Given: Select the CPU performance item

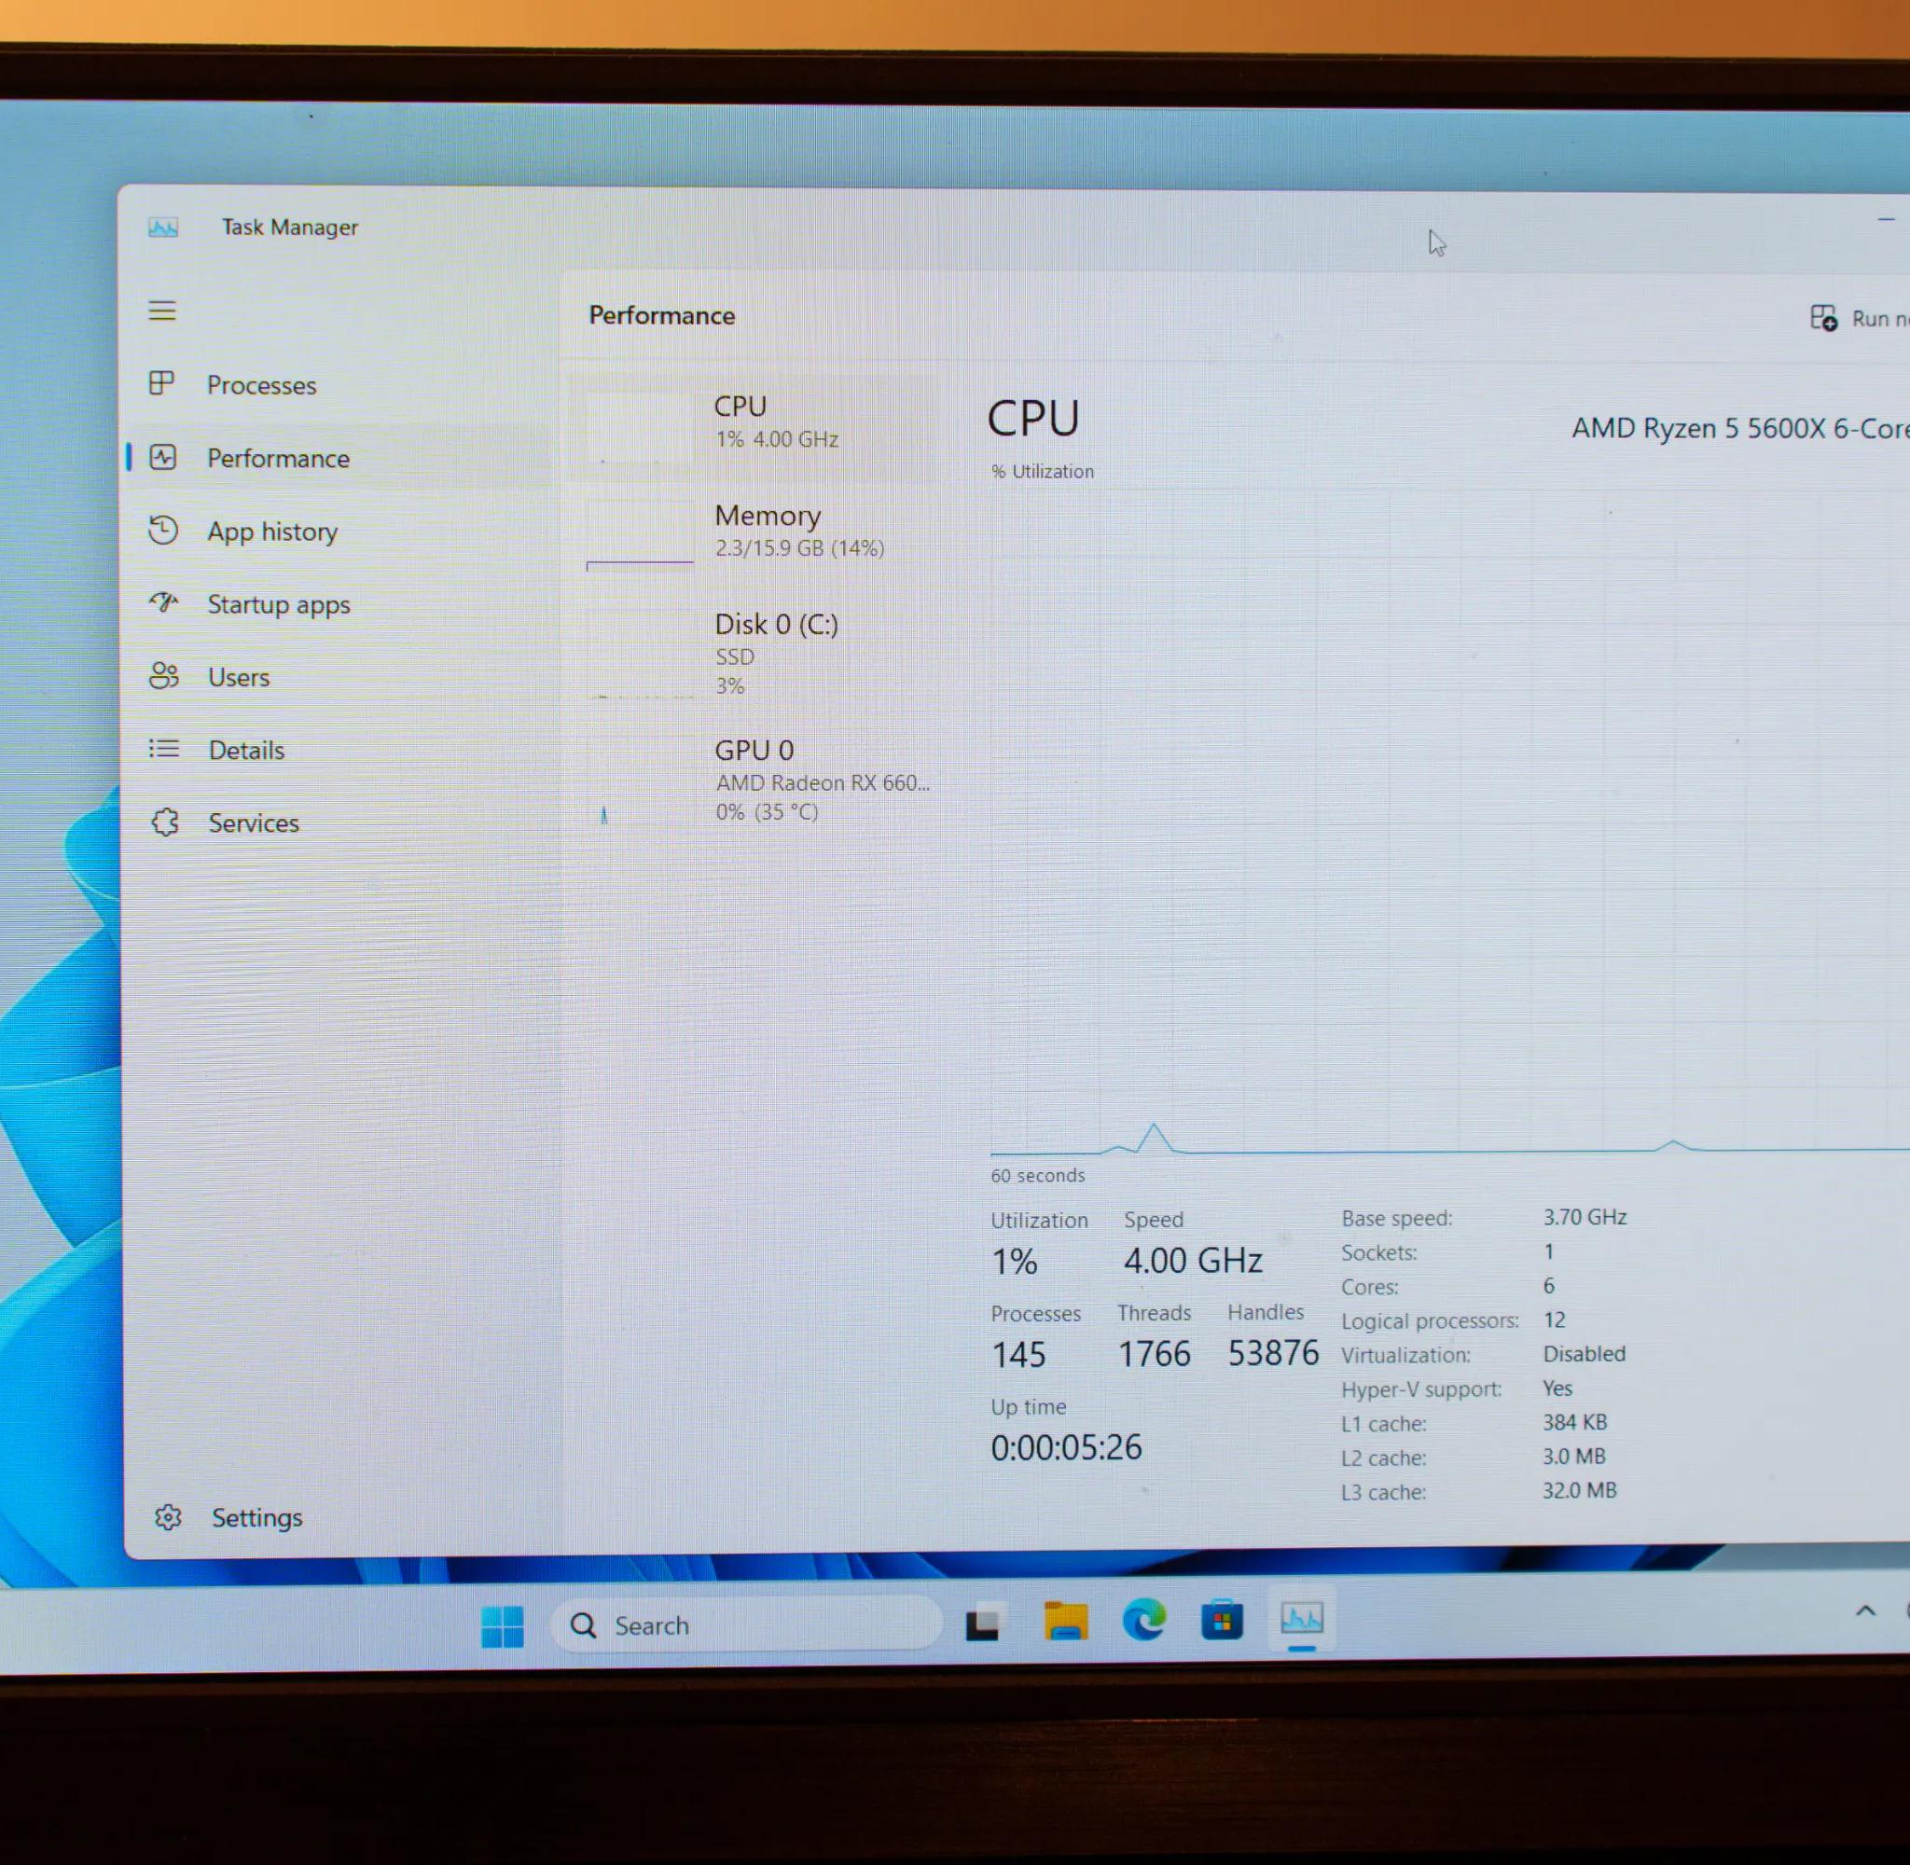Looking at the screenshot, I should click(x=754, y=423).
